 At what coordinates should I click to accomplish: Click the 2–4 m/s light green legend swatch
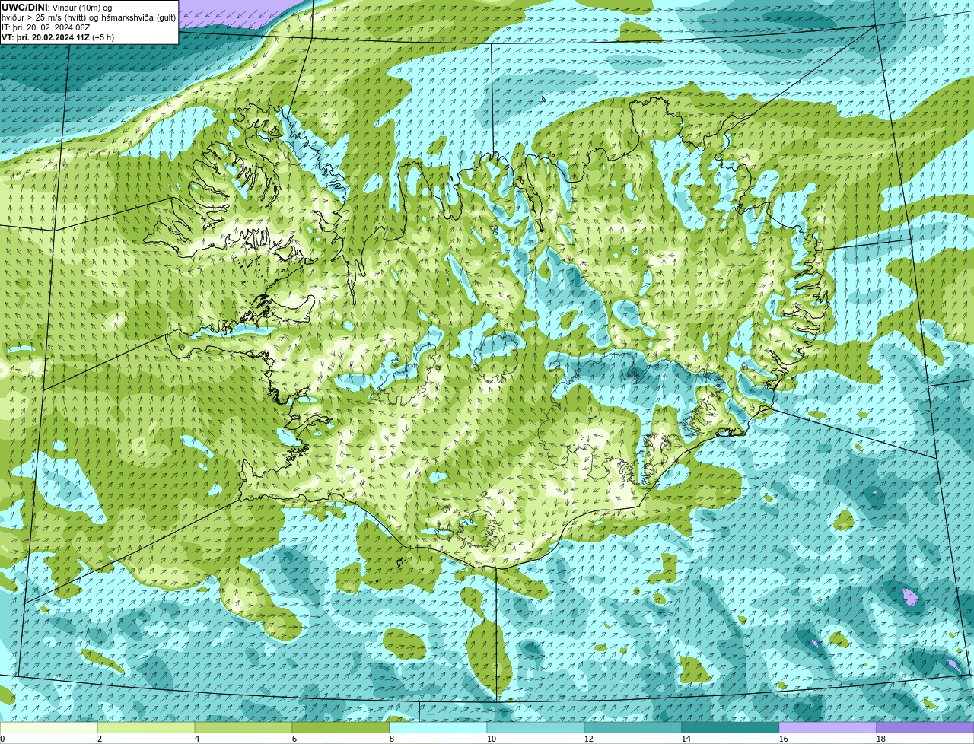(x=146, y=728)
